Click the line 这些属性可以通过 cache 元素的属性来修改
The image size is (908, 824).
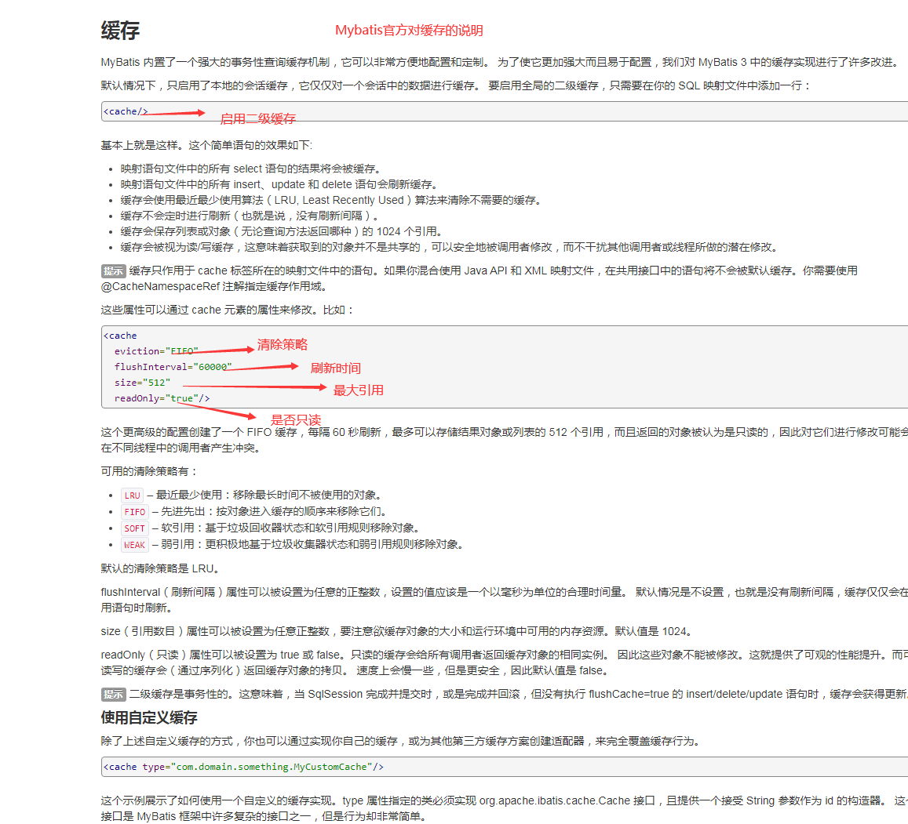227,310
